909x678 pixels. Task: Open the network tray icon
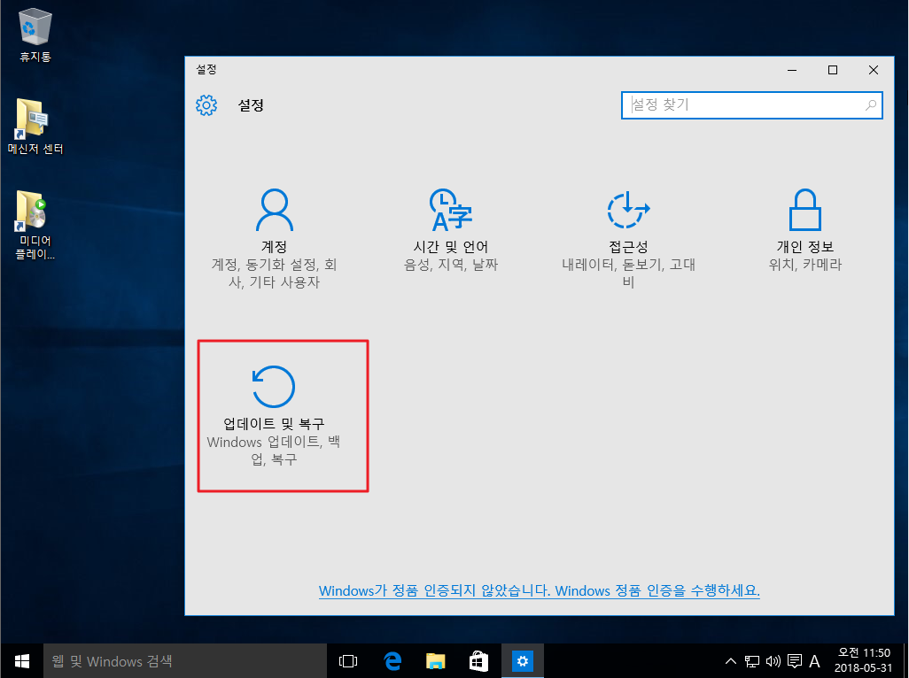[x=752, y=660]
